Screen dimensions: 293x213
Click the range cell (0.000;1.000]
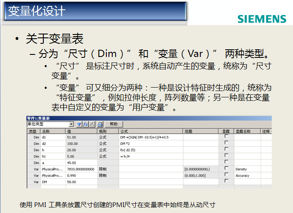tap(201, 176)
